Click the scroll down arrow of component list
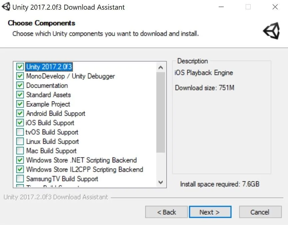The image size is (288, 225). click(x=161, y=182)
